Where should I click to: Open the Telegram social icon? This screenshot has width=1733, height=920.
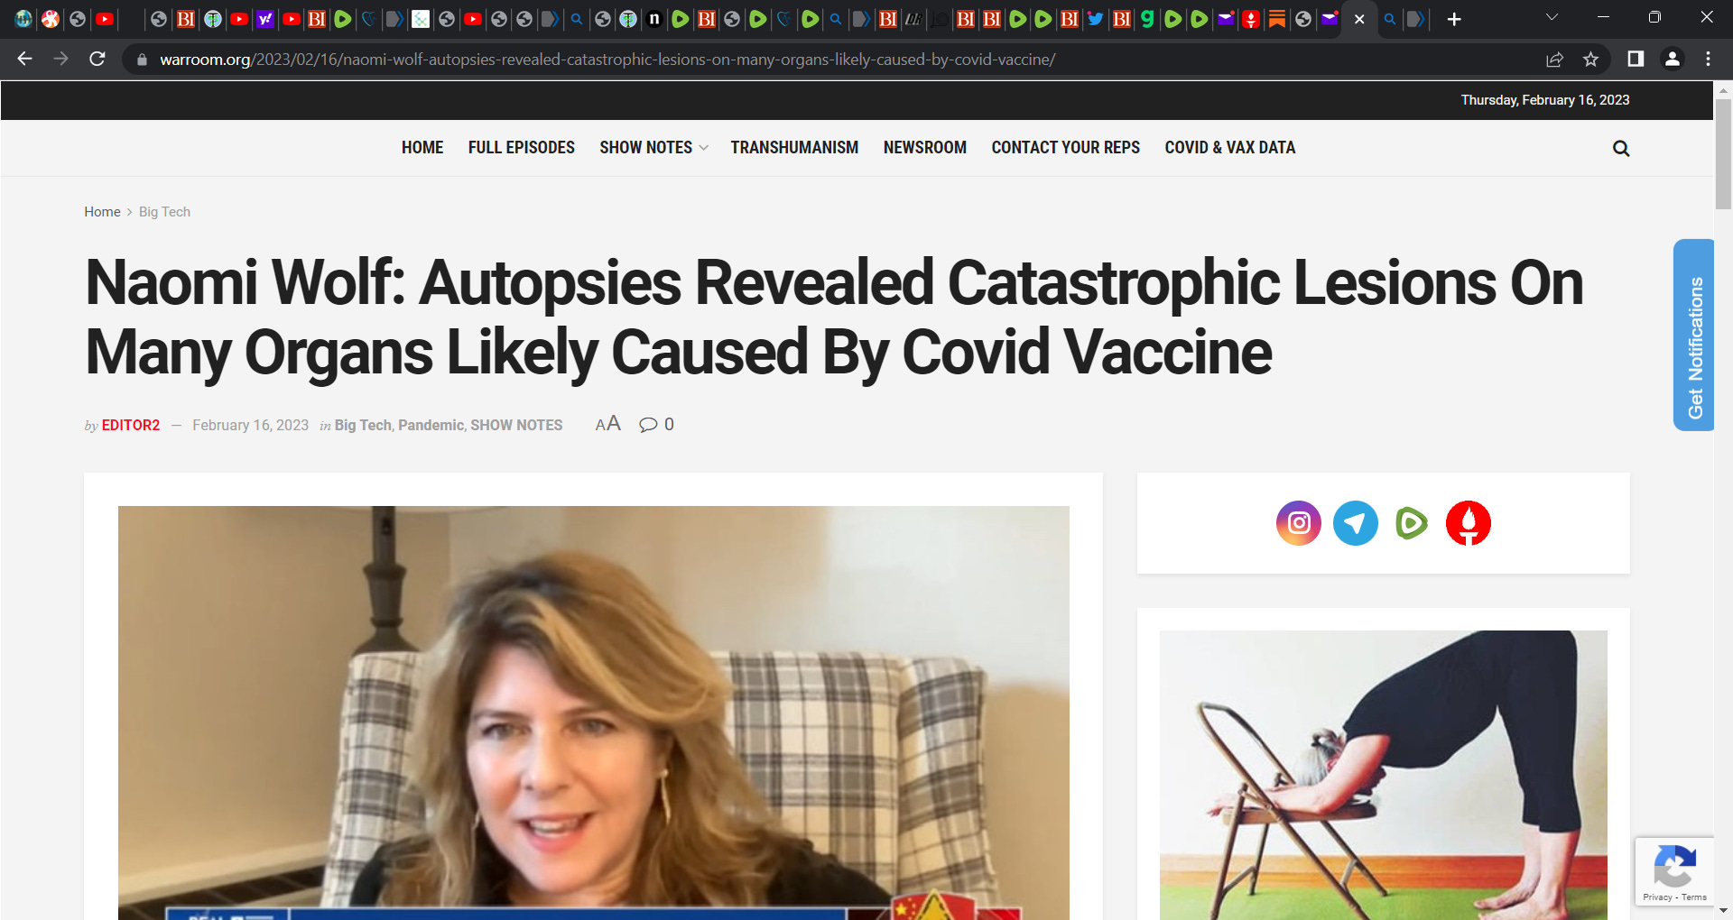click(x=1355, y=523)
